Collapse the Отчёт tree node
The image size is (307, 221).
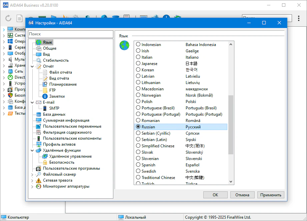32,66
